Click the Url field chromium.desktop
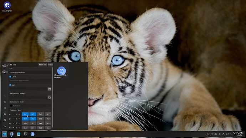The width and height of the screenshot is (246, 138). point(30,72)
